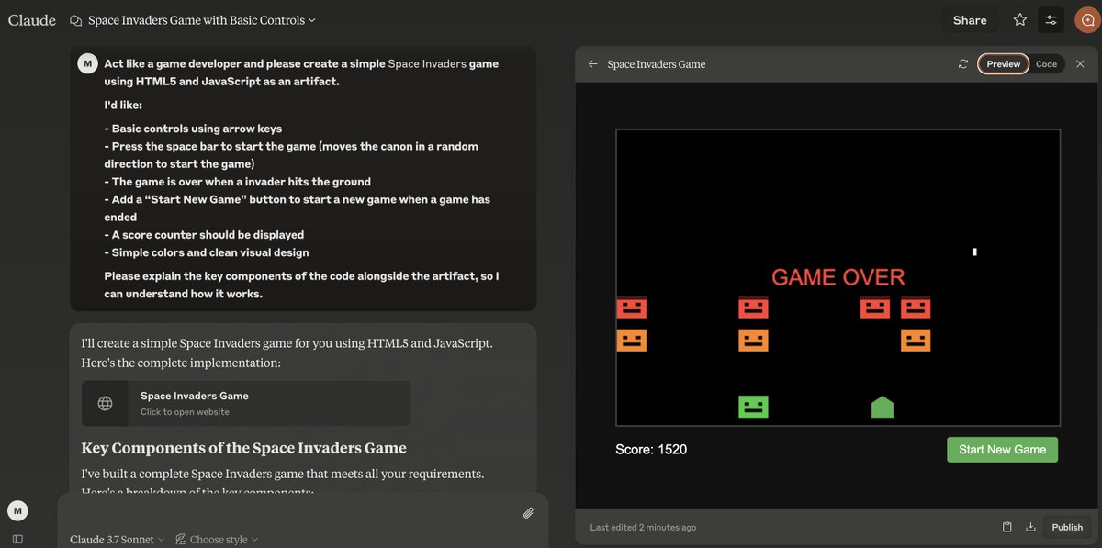Reload the artifact preview
Viewport: 1102px width, 548px height.
(962, 64)
